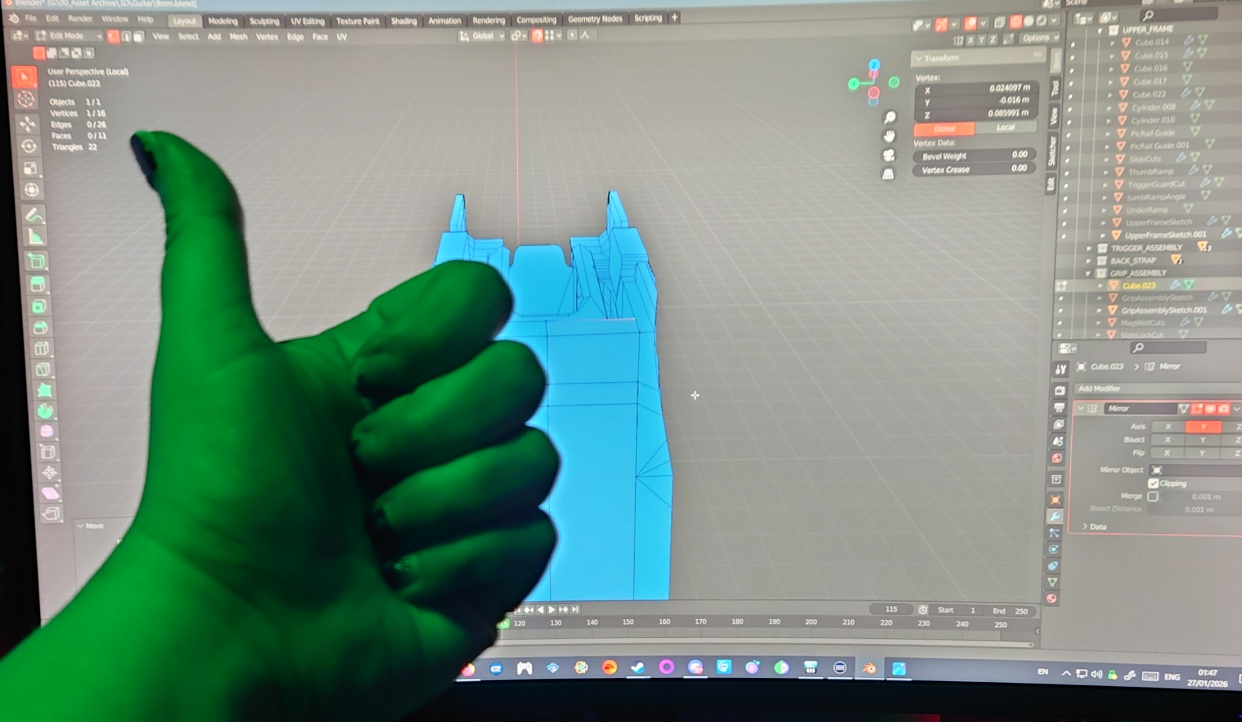Select the Measure tool icon
The height and width of the screenshot is (722, 1242).
[x=36, y=237]
